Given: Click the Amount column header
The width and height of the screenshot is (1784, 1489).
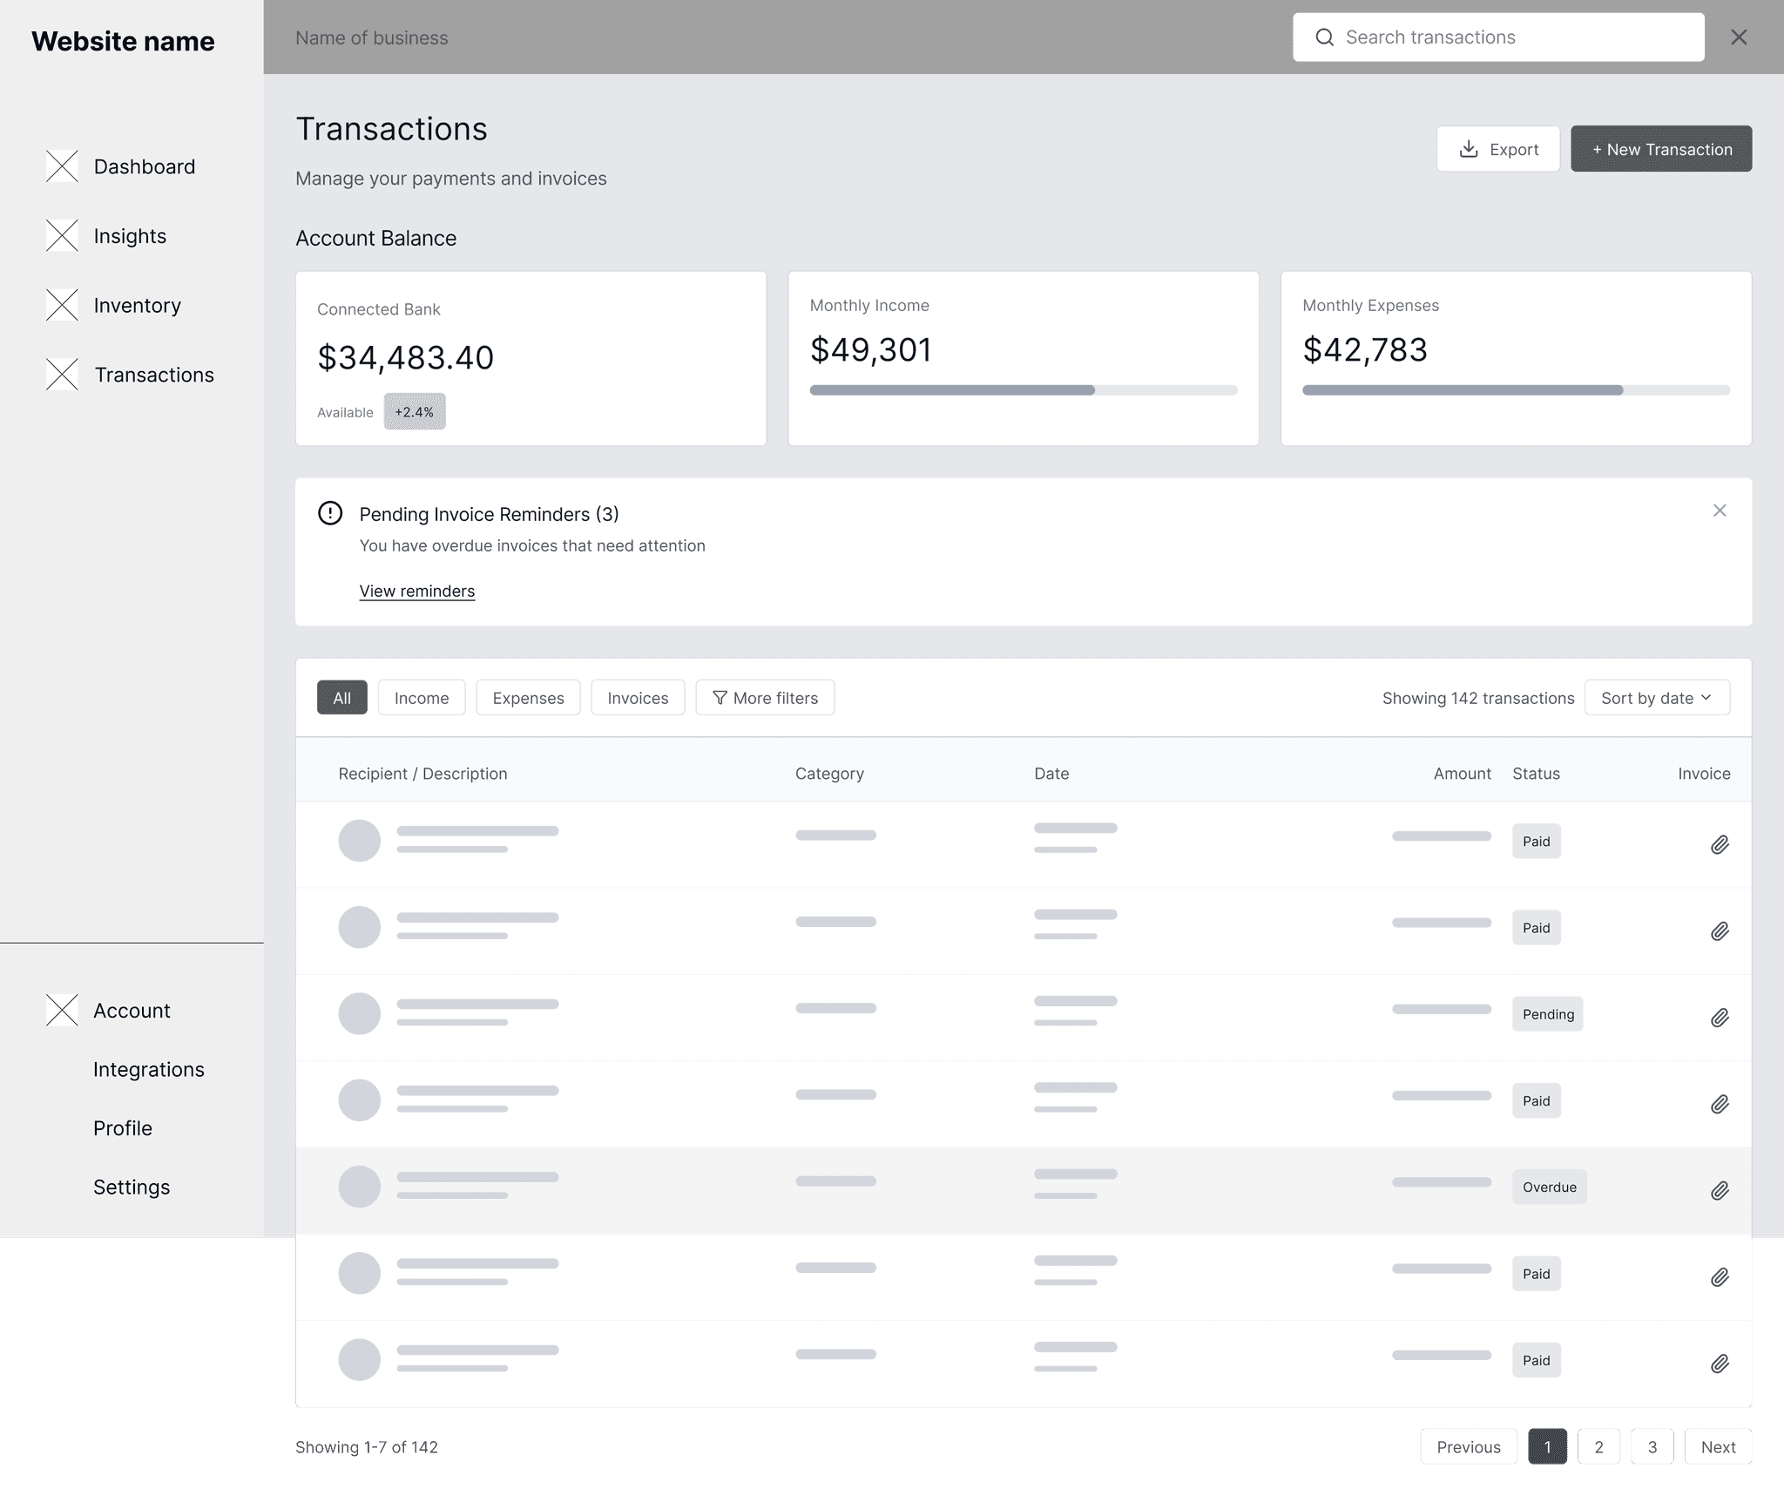Looking at the screenshot, I should (x=1462, y=774).
